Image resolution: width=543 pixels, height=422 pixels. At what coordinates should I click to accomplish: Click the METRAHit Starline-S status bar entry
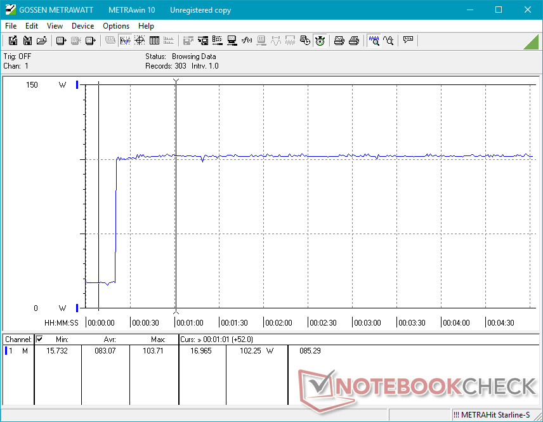[x=492, y=415]
